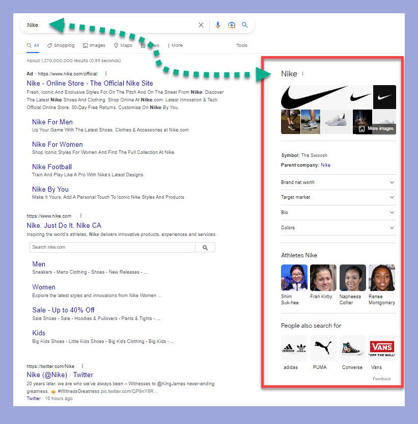418x424 pixels.
Task: Open options dots beside www.nike.com result
Action: click(x=81, y=216)
